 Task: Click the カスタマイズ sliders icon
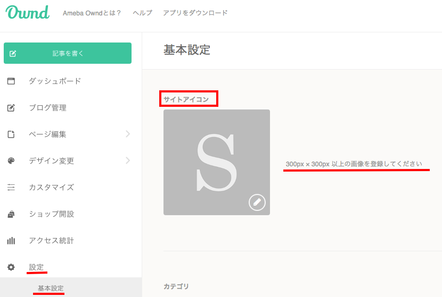coord(11,187)
